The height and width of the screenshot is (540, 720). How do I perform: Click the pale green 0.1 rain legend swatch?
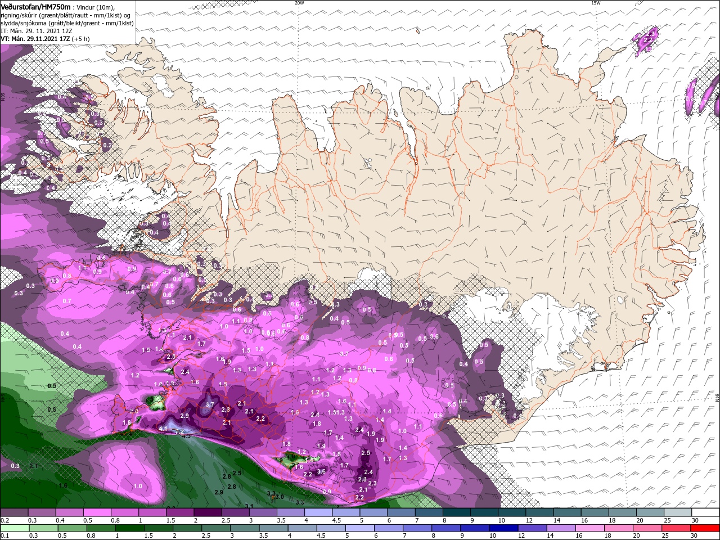(x=15, y=528)
